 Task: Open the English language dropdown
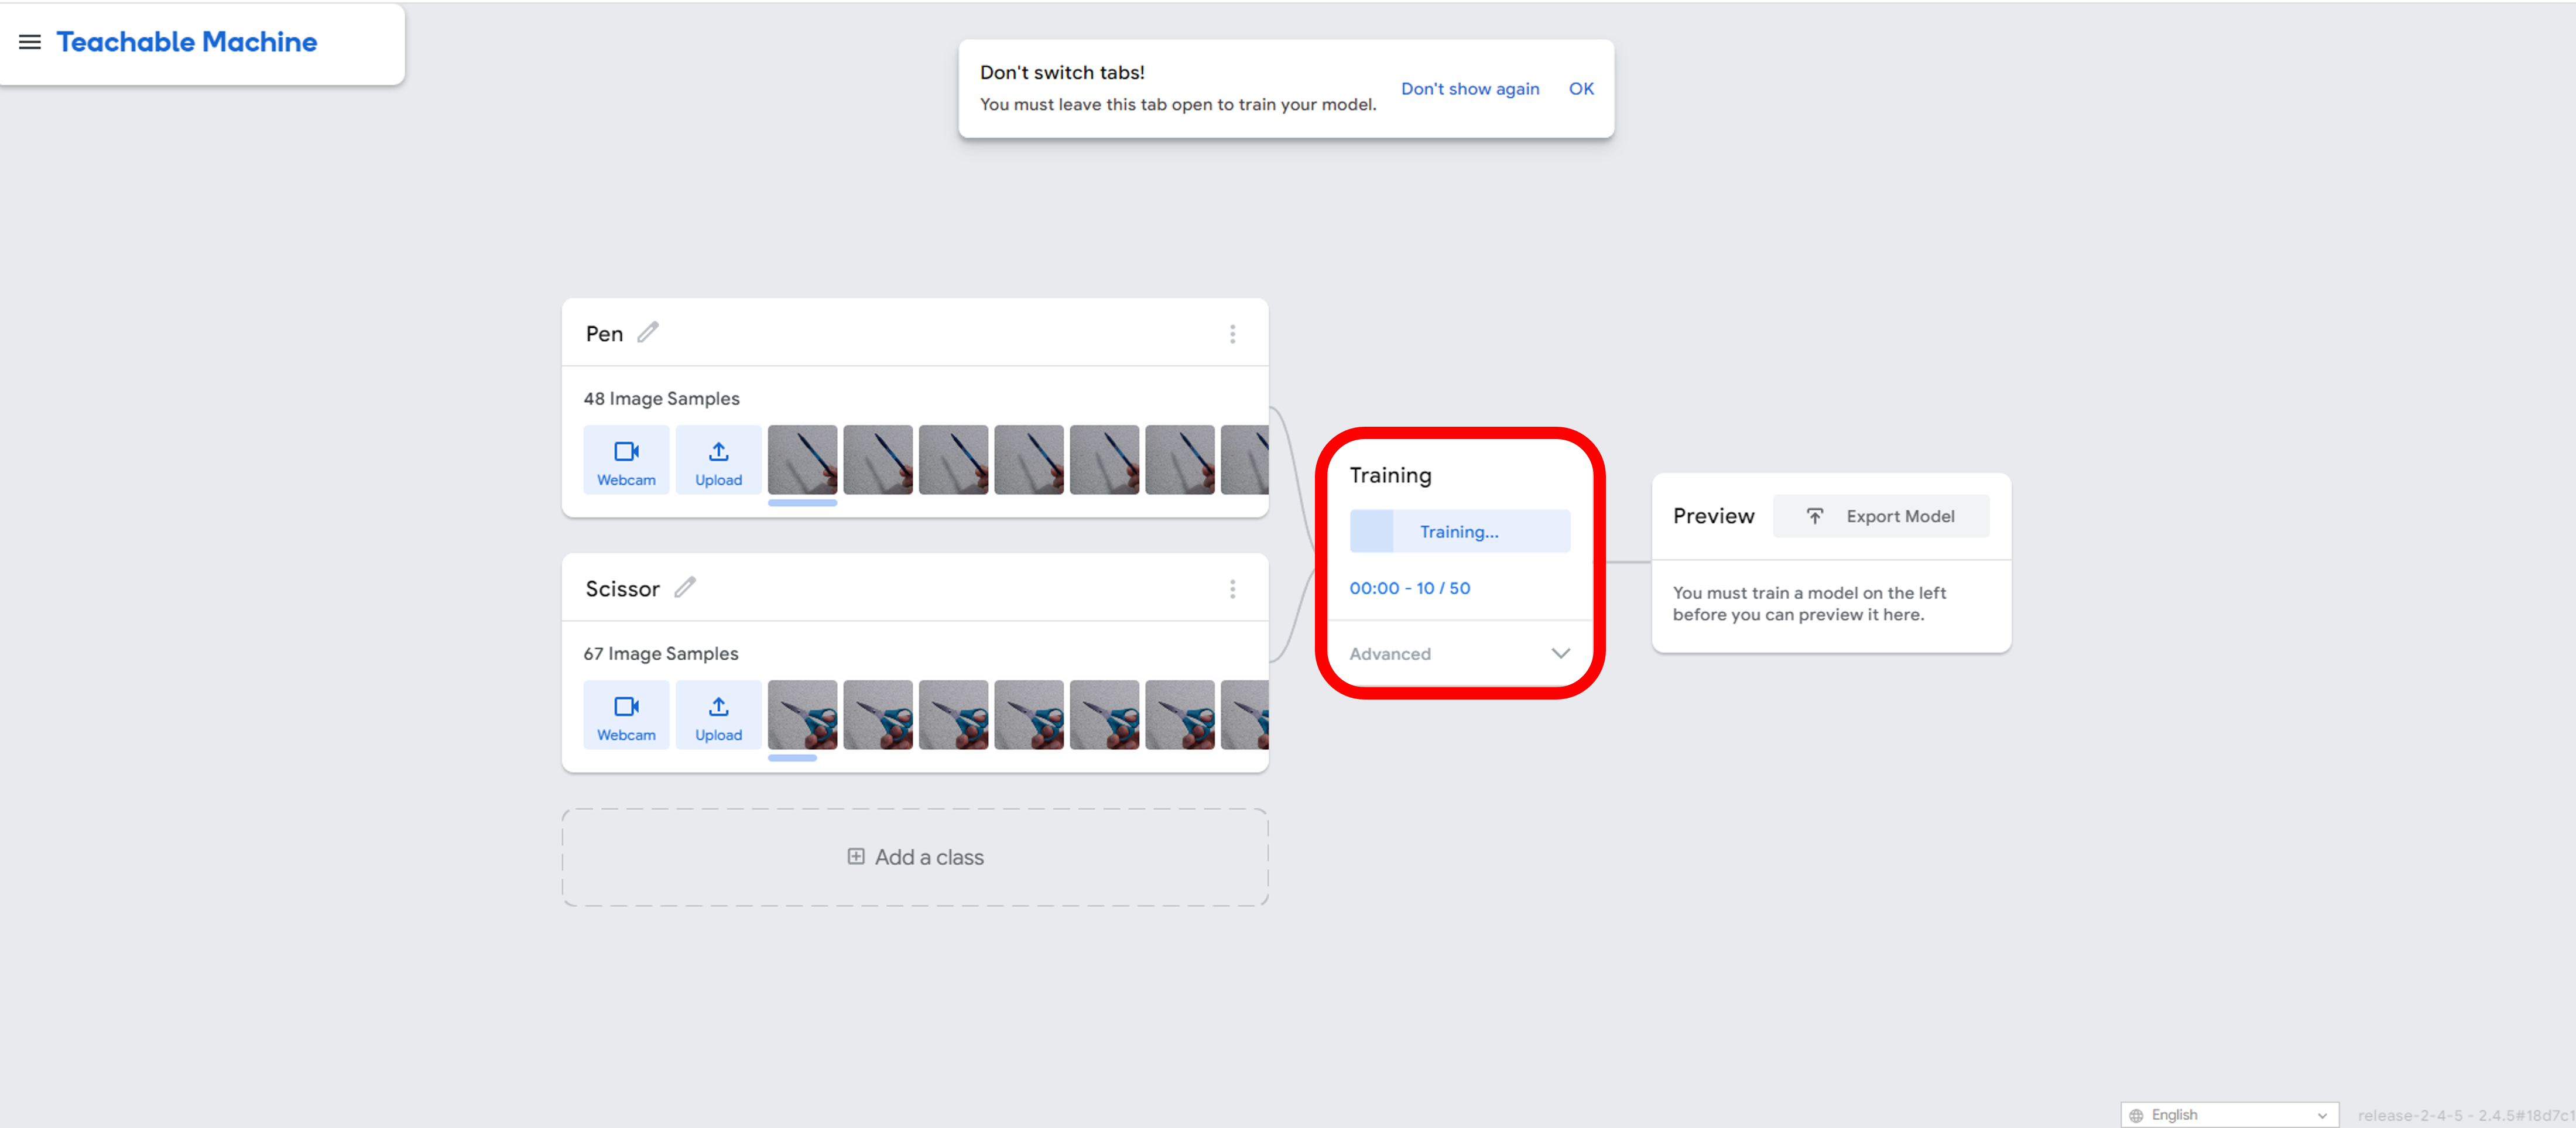pos(2229,1114)
